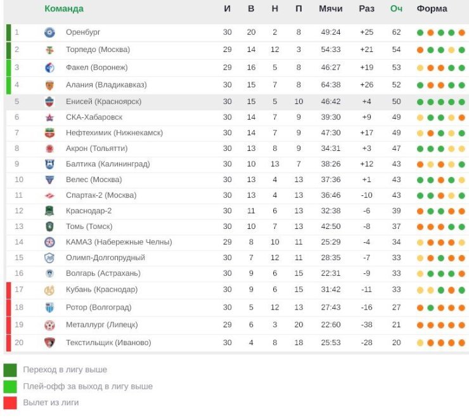The height and width of the screenshot is (418, 469).
Task: Click the Оренбург team logo
Action: click(x=49, y=32)
